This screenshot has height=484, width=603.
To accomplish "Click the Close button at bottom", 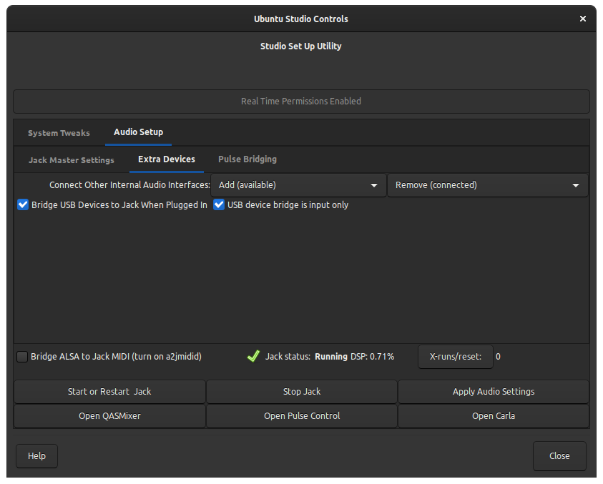I will tap(559, 456).
